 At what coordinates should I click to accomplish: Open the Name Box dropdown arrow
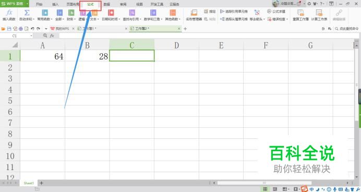pyautogui.click(x=31, y=35)
